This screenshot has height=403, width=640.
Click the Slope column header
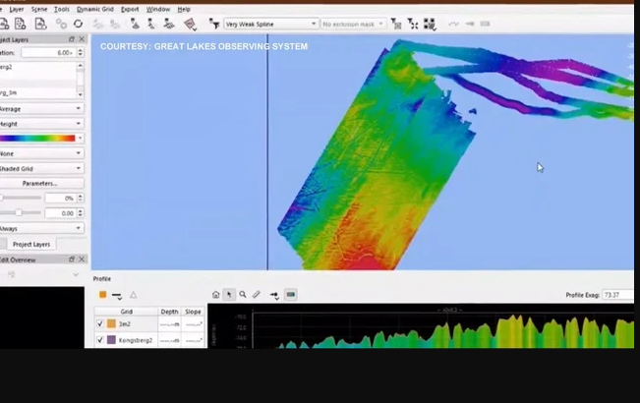point(193,312)
